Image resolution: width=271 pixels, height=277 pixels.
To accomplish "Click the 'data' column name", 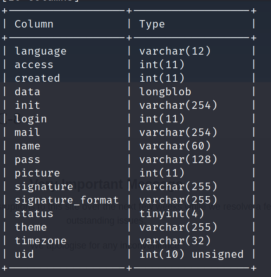I will (28, 92).
